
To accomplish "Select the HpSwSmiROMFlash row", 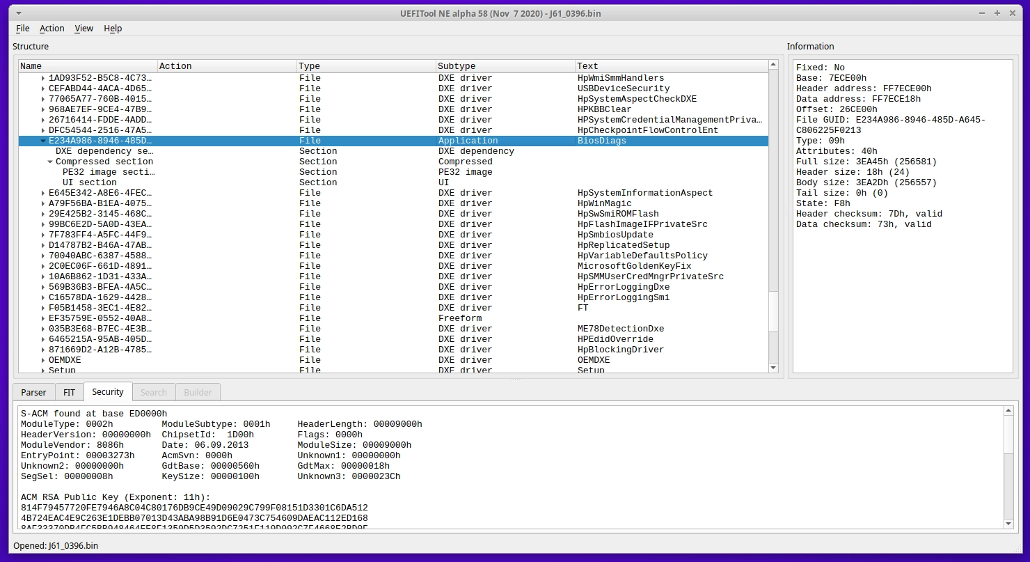I will 393,214.
